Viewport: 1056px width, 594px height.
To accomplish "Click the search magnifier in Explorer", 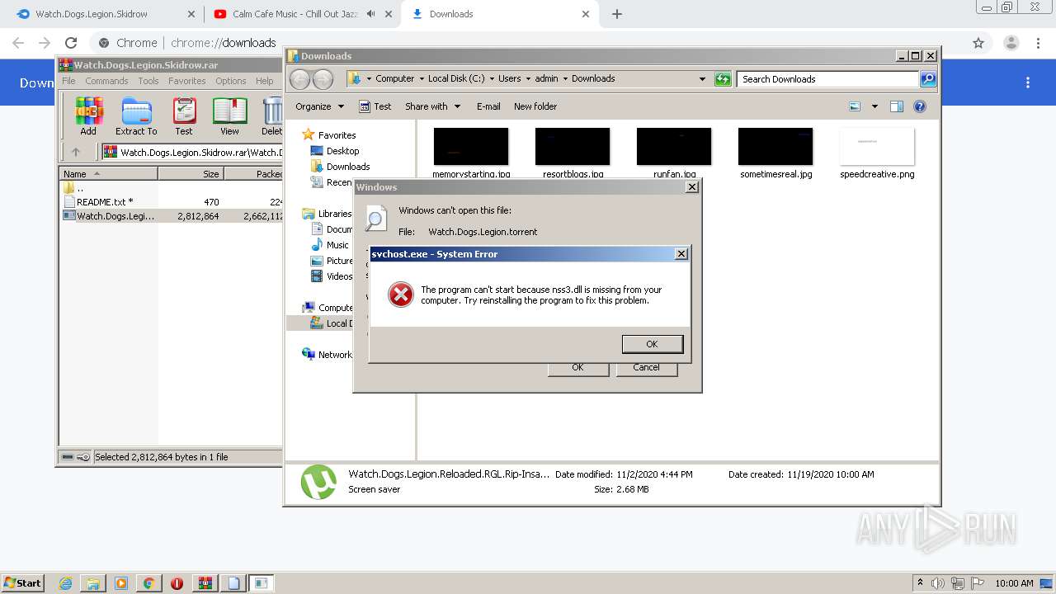I will click(928, 79).
